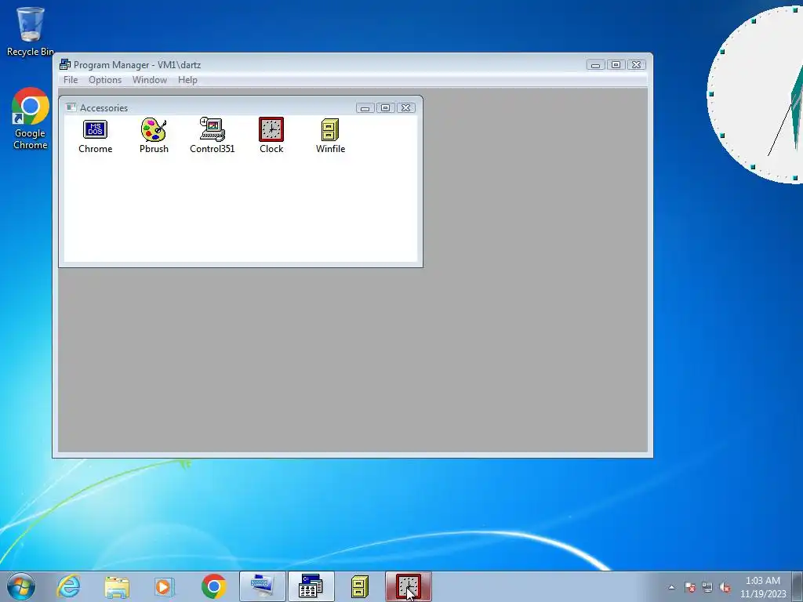Close the Program Manager window
The image size is (803, 602).
[636, 64]
